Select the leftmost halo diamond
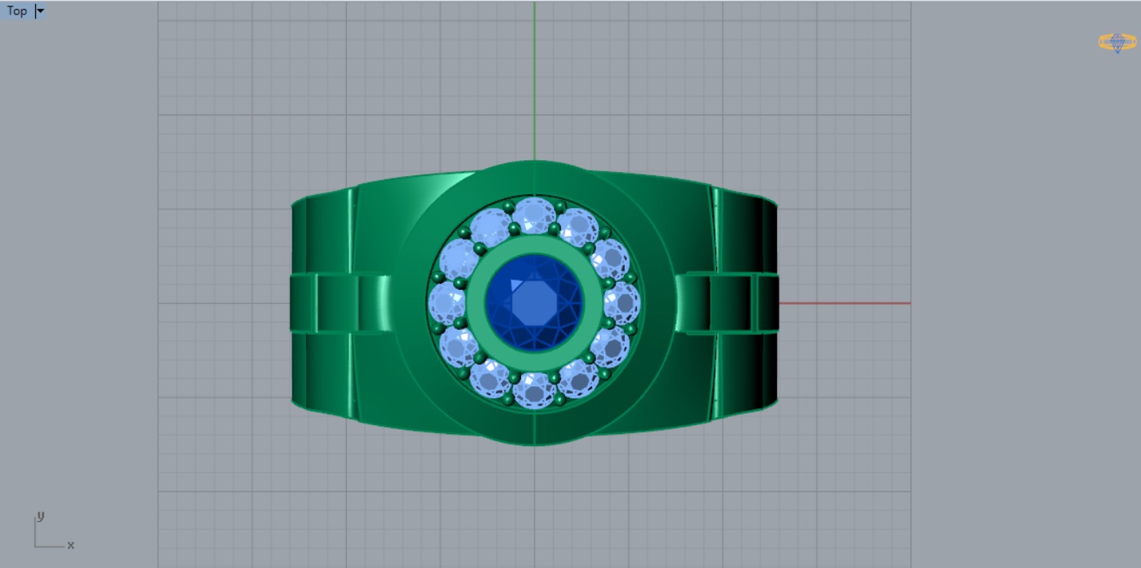Screen dimensions: 1141x568 [x=448, y=303]
